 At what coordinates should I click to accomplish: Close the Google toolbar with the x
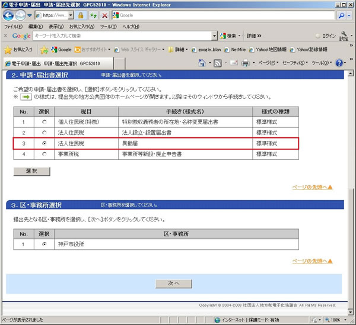(6, 36)
